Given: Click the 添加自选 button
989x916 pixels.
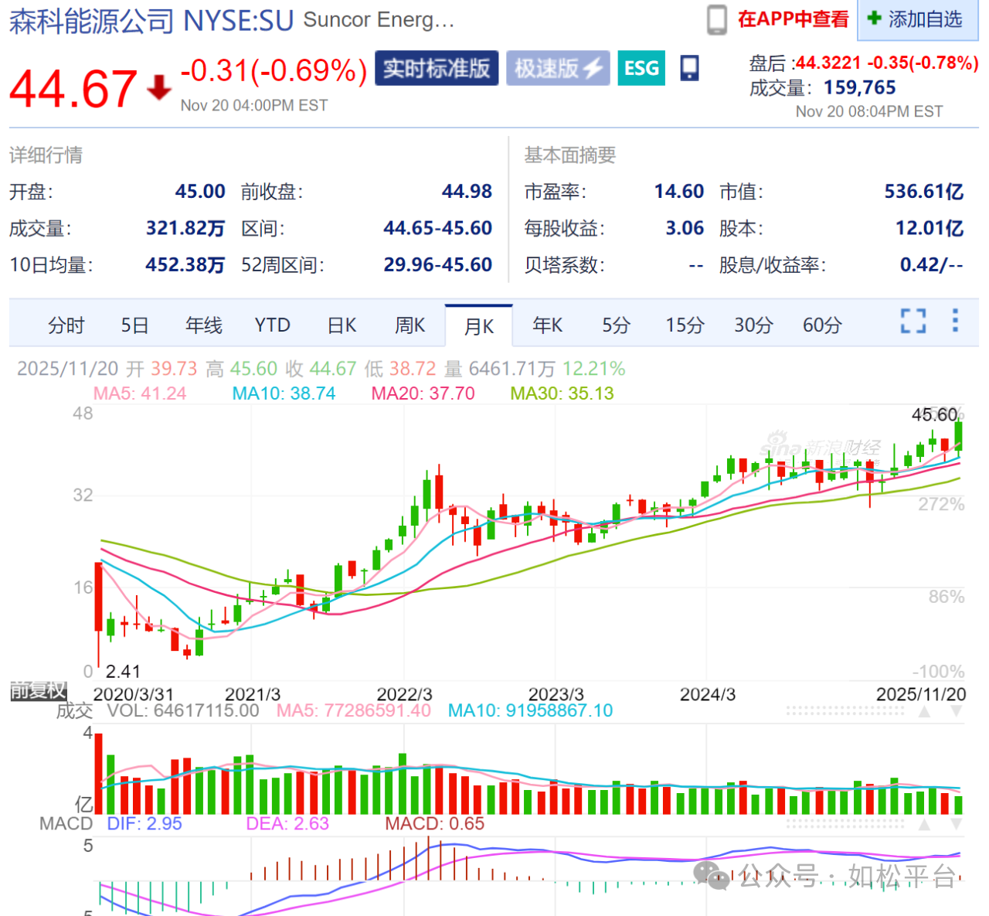Looking at the screenshot, I should (917, 19).
